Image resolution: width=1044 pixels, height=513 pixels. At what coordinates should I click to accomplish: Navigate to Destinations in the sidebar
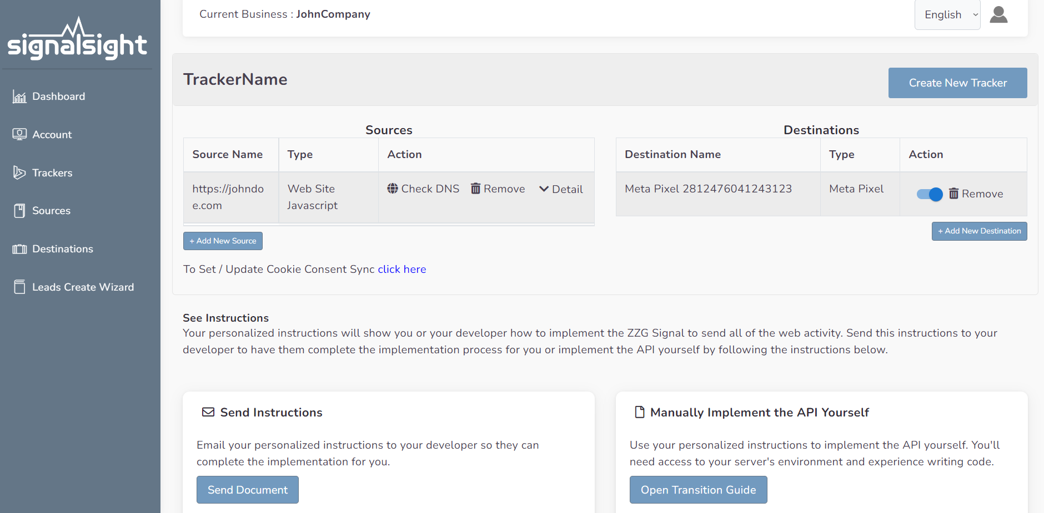(x=63, y=249)
